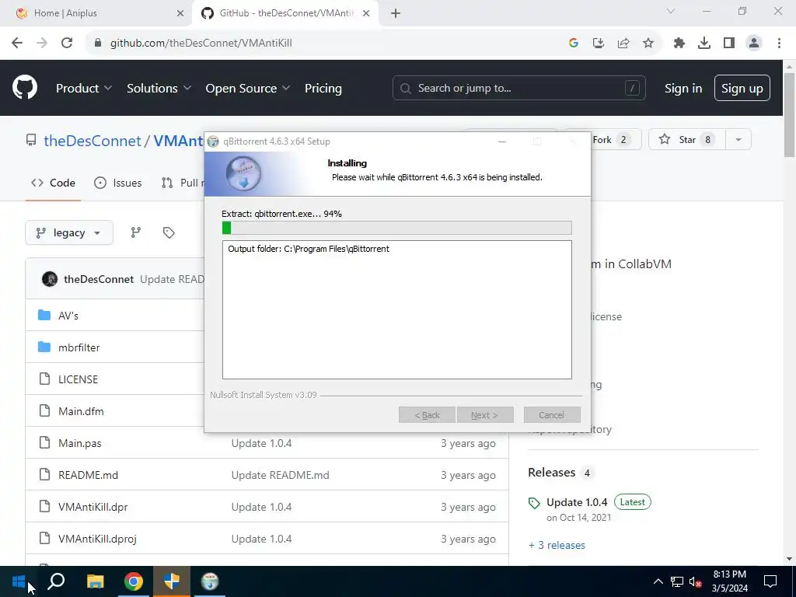Viewport: 796px width, 597px height.
Task: Click Pricing in GitHub header
Action: pyautogui.click(x=323, y=88)
